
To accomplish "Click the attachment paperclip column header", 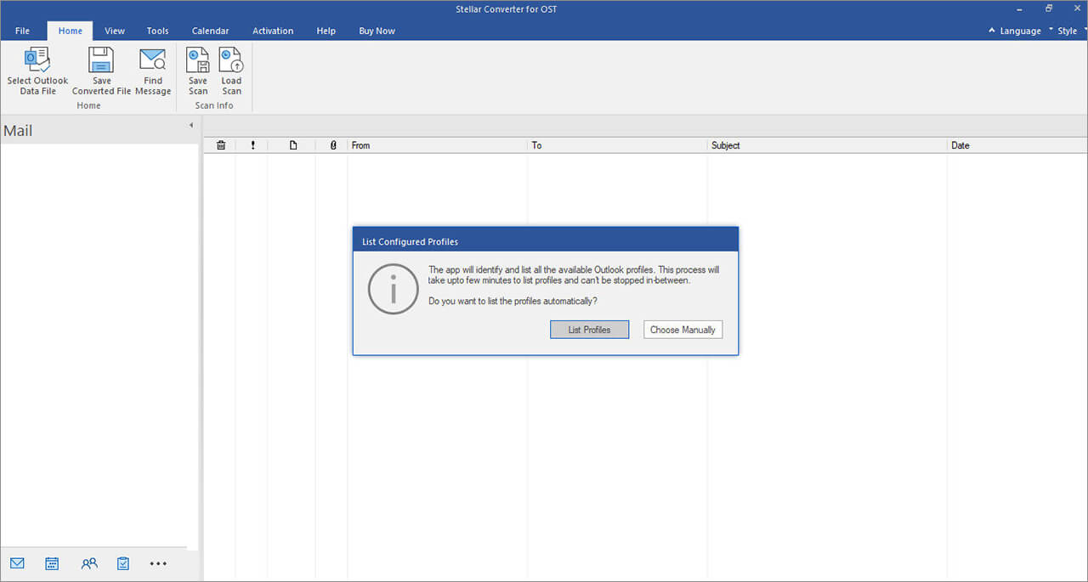I will pos(333,145).
